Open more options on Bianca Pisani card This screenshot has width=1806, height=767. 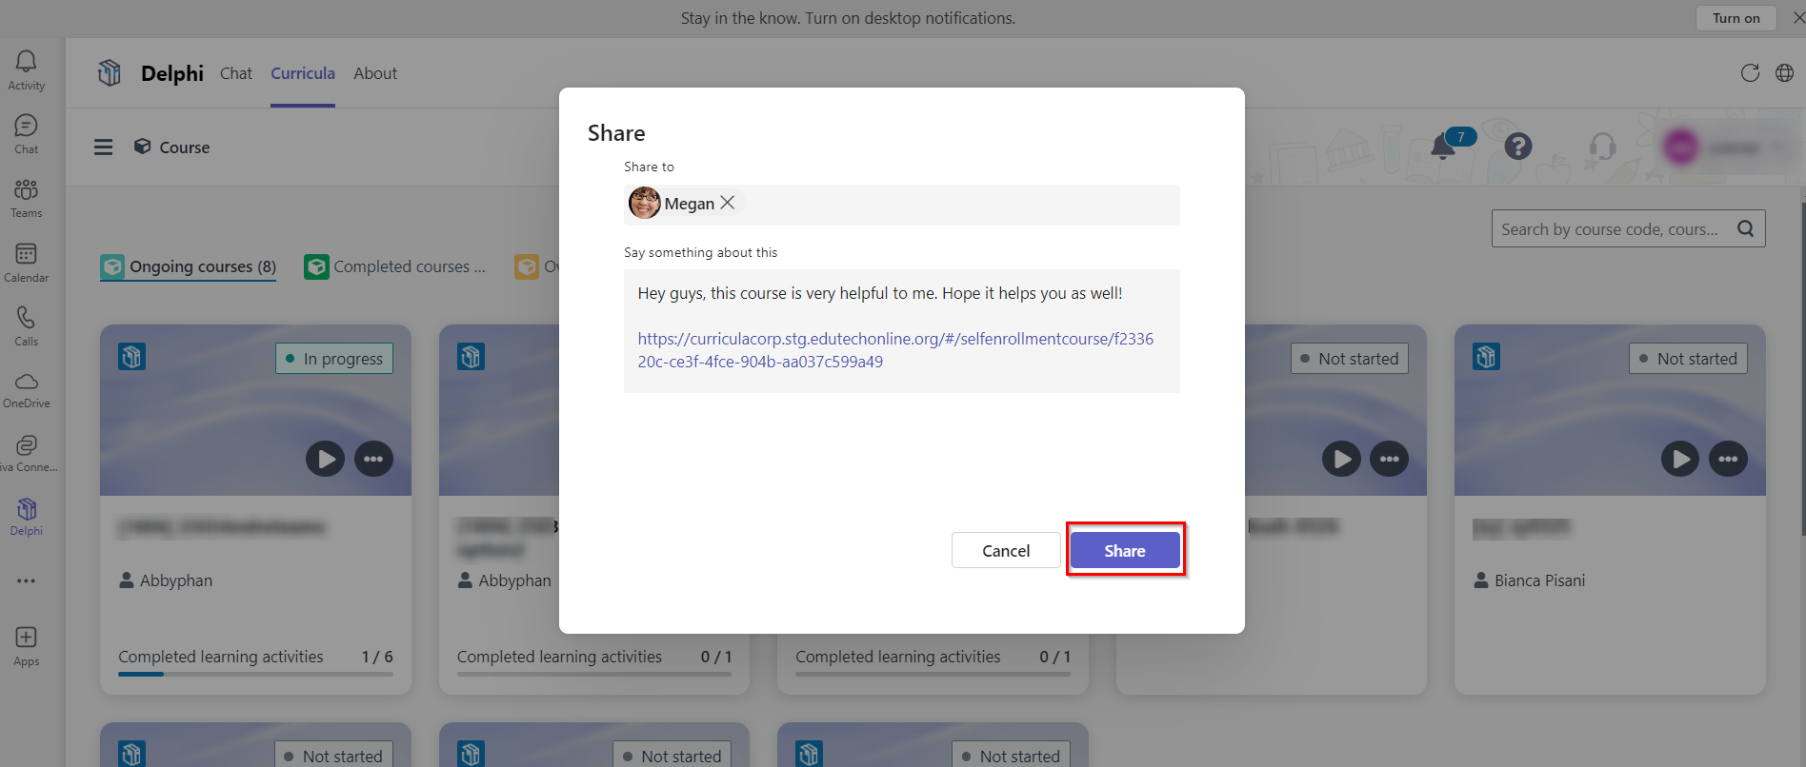1729,459
